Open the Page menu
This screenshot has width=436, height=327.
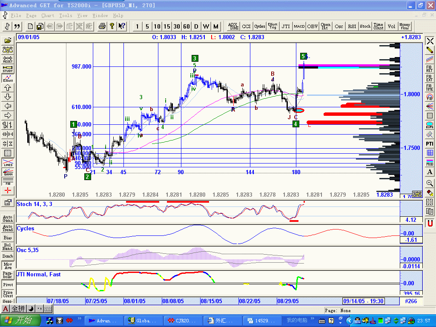(31, 16)
